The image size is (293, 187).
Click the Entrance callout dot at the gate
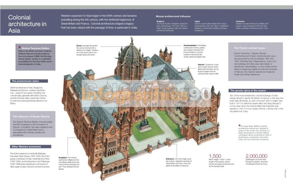point(159,144)
